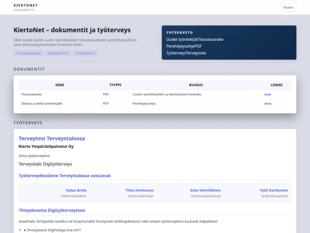Select the Tilauskaavake tag chip

29,54
